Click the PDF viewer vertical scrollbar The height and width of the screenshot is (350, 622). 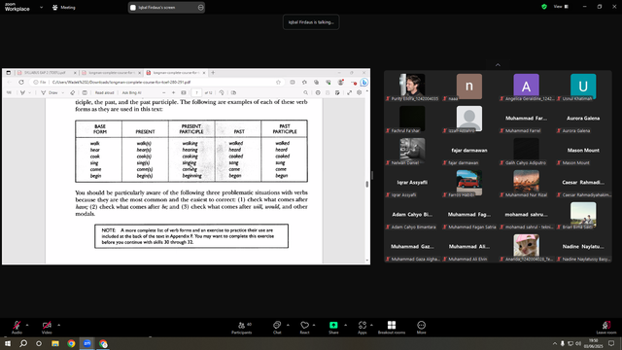pos(367,184)
